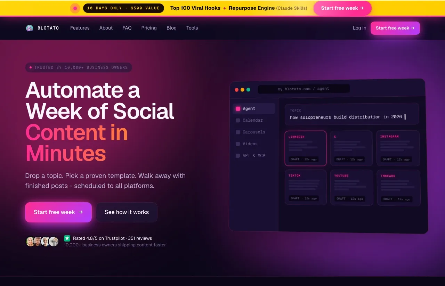The image size is (445, 286).
Task: Click the See how it works button
Action: point(127,212)
